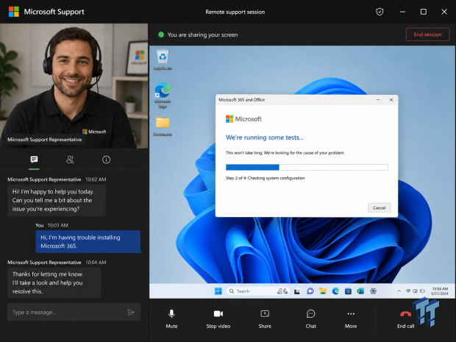Open the Excel taskbar icon
Image resolution: width=456 pixels, height=342 pixels.
[x=360, y=291]
